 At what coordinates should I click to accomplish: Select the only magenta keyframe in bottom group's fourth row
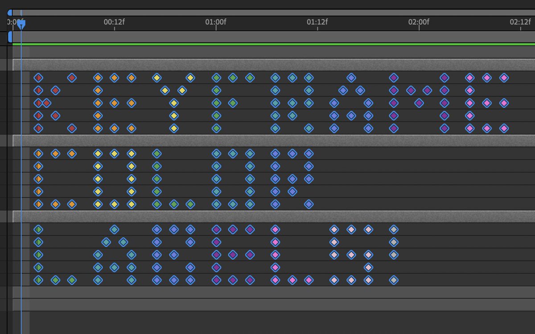(x=275, y=268)
